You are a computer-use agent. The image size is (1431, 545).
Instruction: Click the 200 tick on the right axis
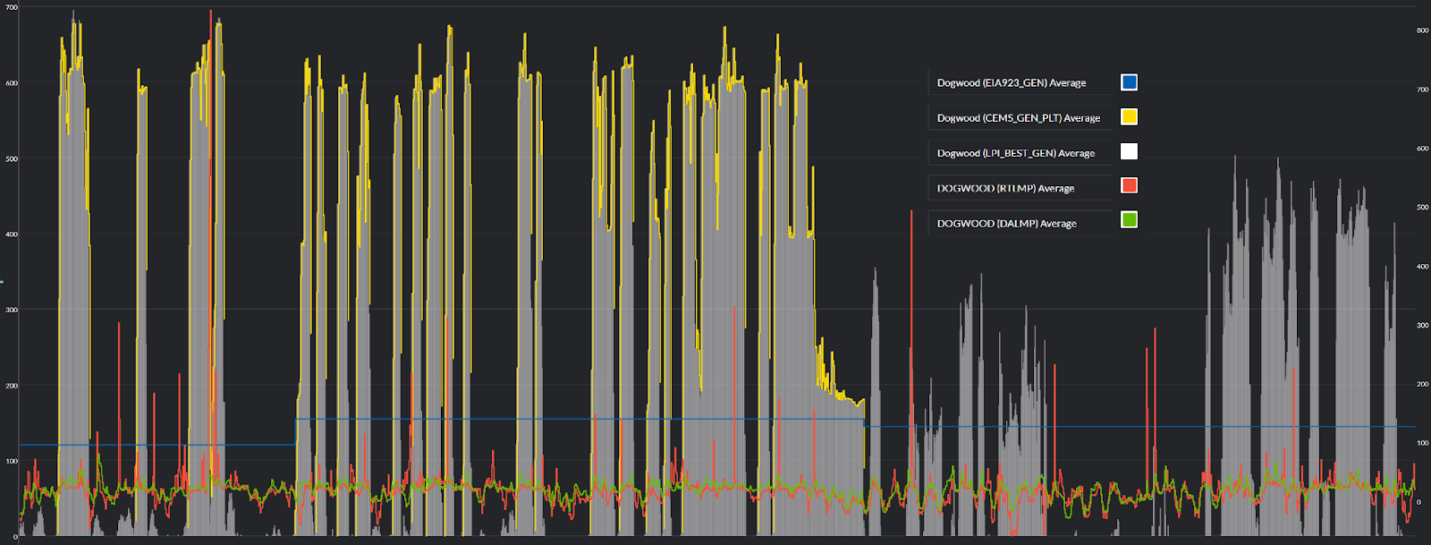[x=1422, y=384]
